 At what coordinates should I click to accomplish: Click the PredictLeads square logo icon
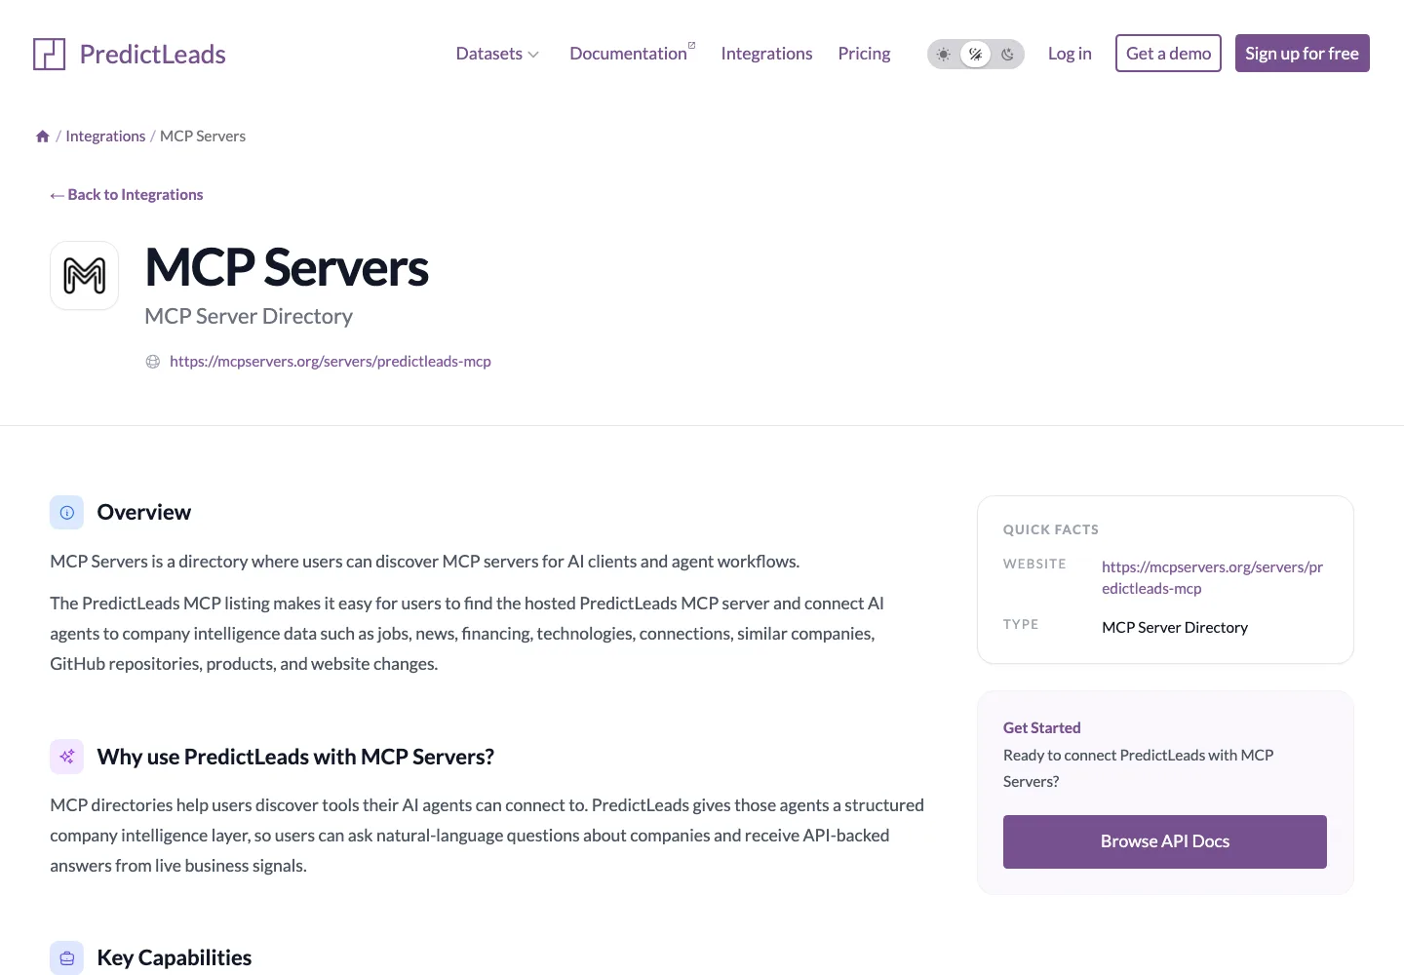click(x=49, y=55)
